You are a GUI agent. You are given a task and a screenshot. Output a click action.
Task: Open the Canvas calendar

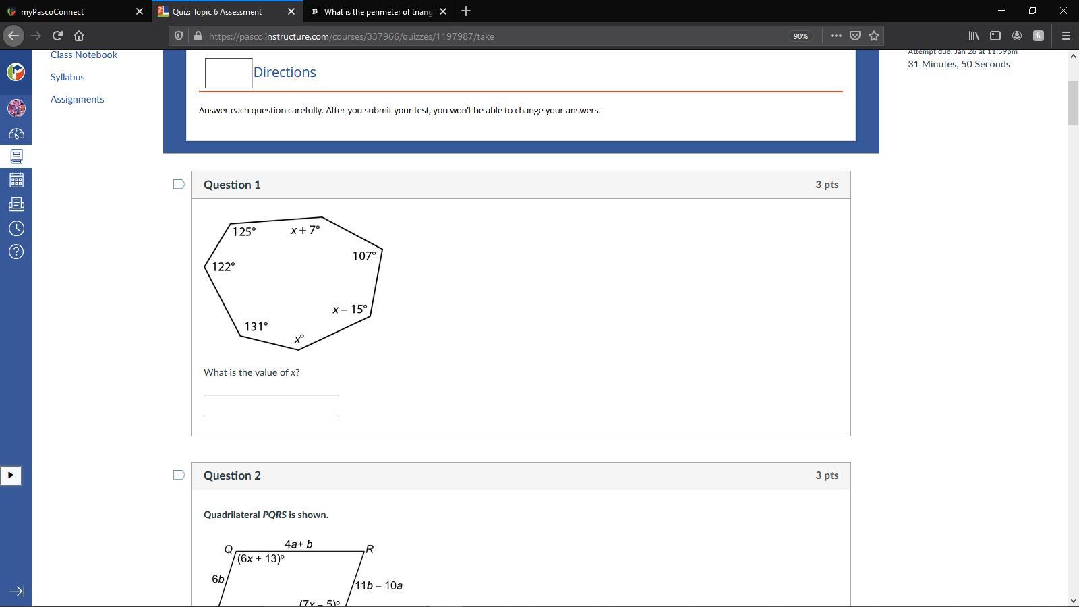tap(16, 180)
